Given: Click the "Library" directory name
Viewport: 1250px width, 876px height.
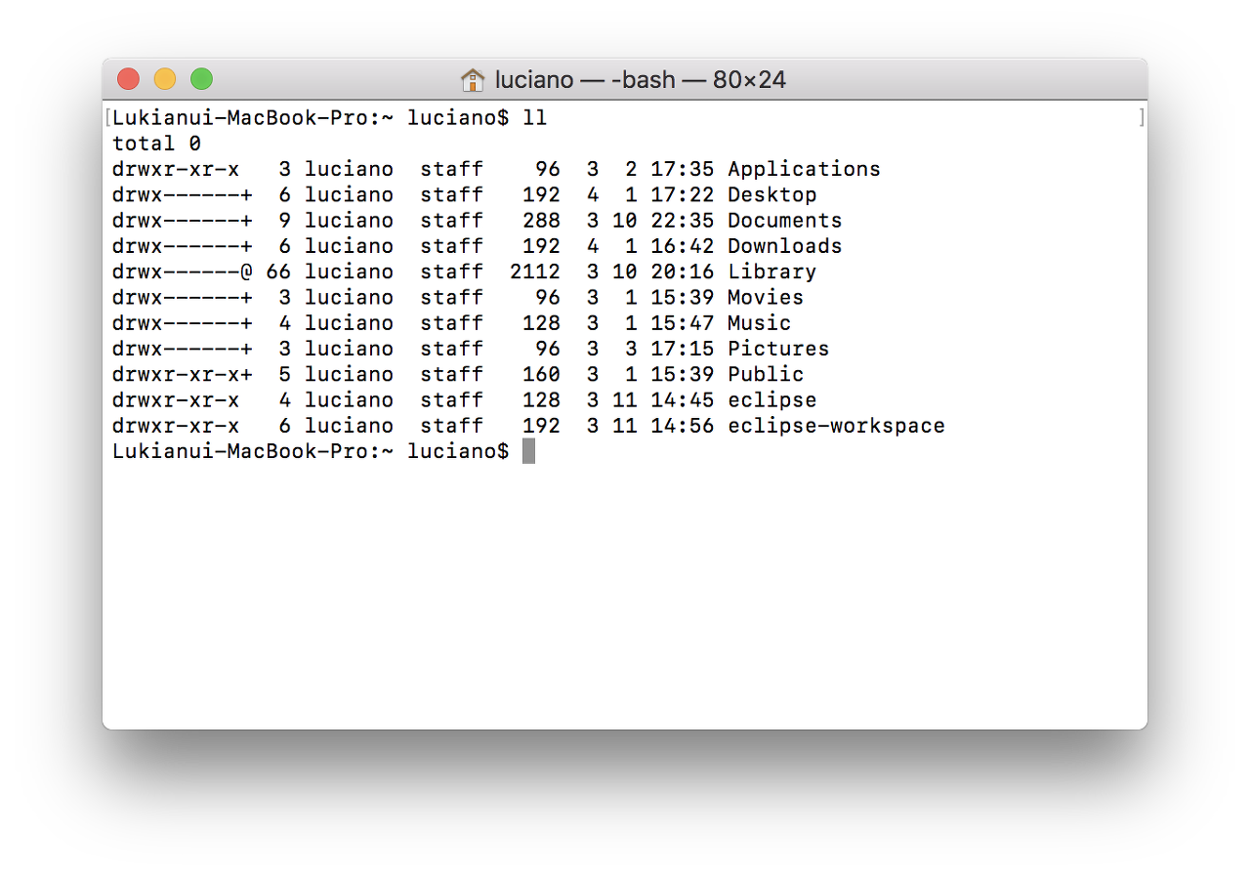Looking at the screenshot, I should tap(771, 271).
